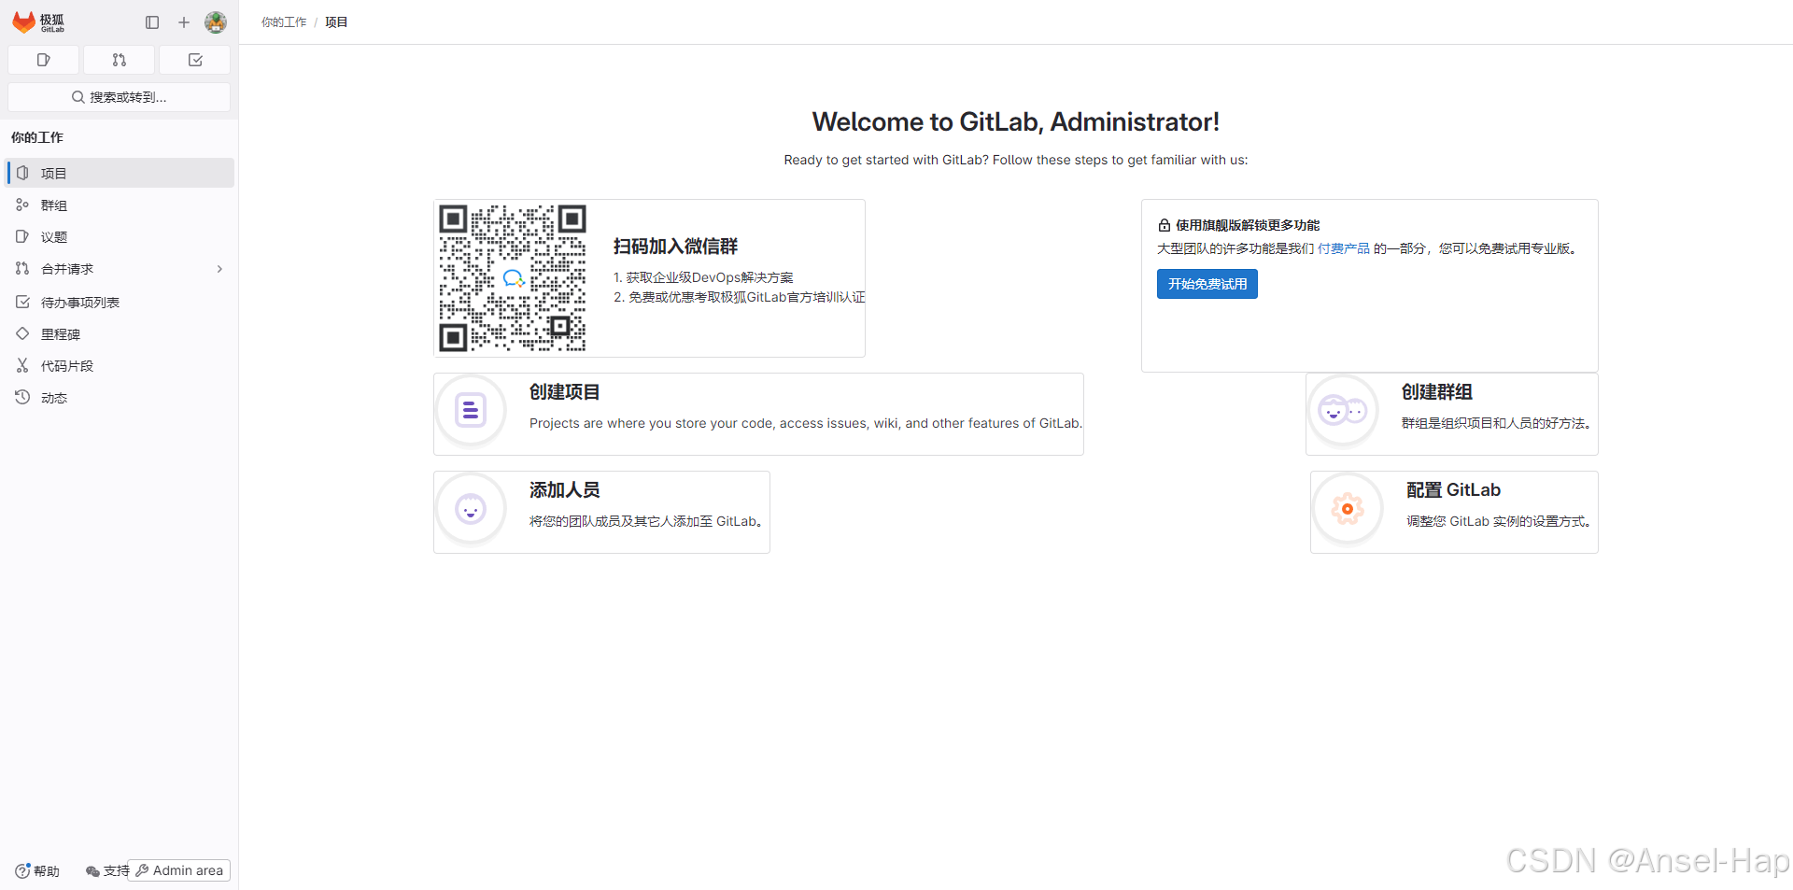The image size is (1793, 890).
Task: Open 里程碑 in the sidebar
Action: pos(120,333)
